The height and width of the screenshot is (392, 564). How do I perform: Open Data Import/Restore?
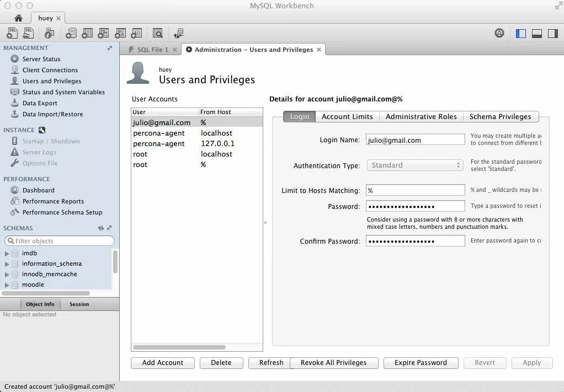tap(52, 114)
